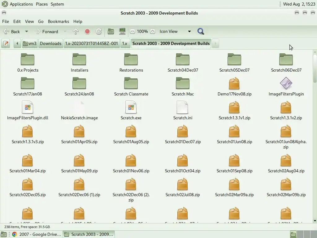Image resolution: width=317 pixels, height=238 pixels.
Task: Navigate to 1.x-20230731T014458Z-001 path segment
Action: tap(92, 43)
